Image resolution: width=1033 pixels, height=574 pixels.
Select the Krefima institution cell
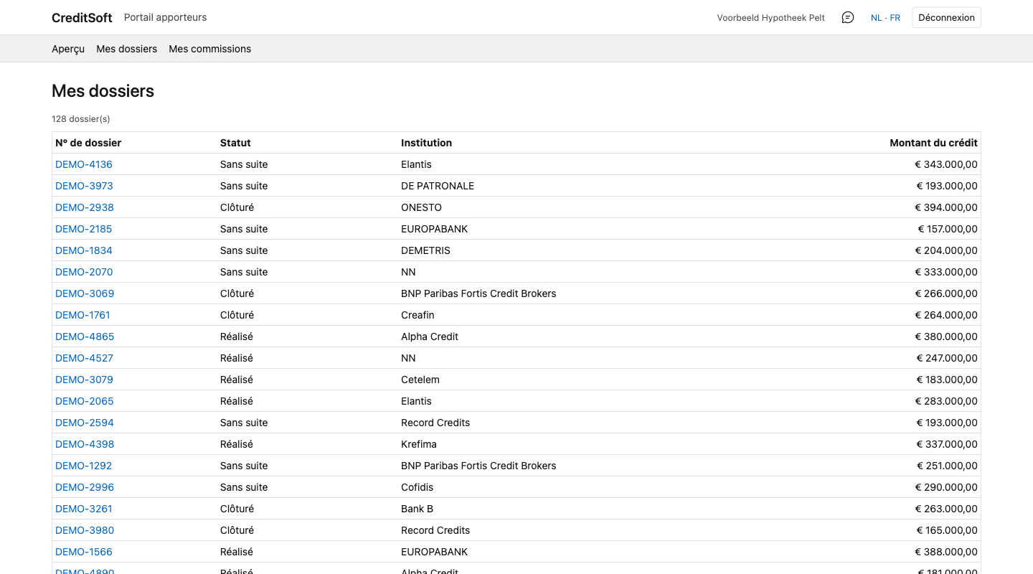(x=419, y=444)
